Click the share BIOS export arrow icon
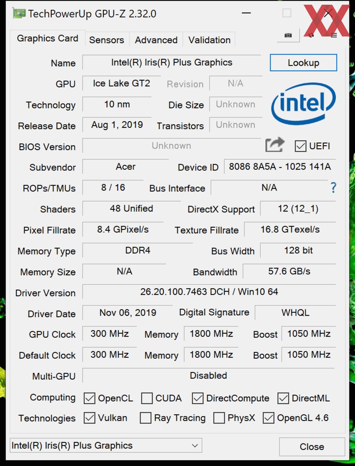 click(x=275, y=144)
